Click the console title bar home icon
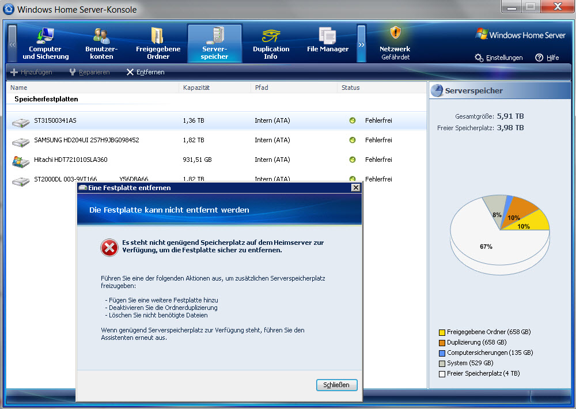 (x=9, y=9)
